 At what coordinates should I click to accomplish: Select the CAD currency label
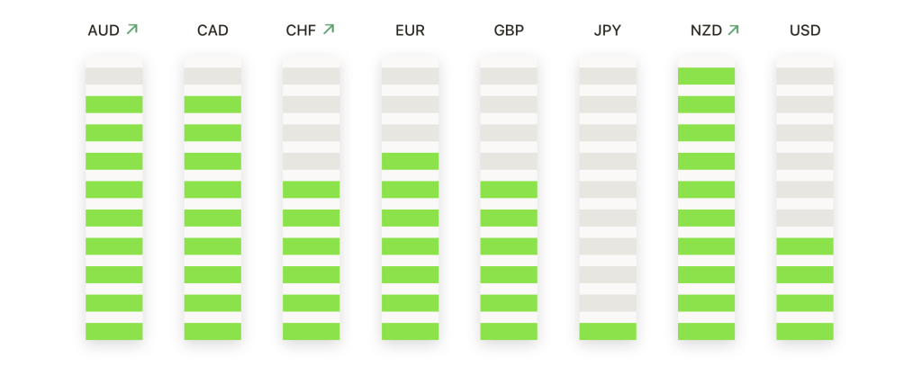212,31
